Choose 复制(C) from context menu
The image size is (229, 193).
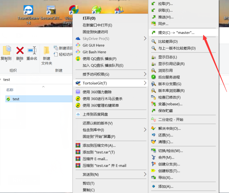point(89,190)
